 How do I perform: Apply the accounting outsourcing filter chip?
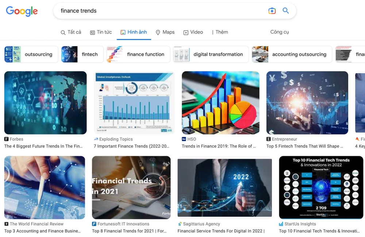click(292, 54)
